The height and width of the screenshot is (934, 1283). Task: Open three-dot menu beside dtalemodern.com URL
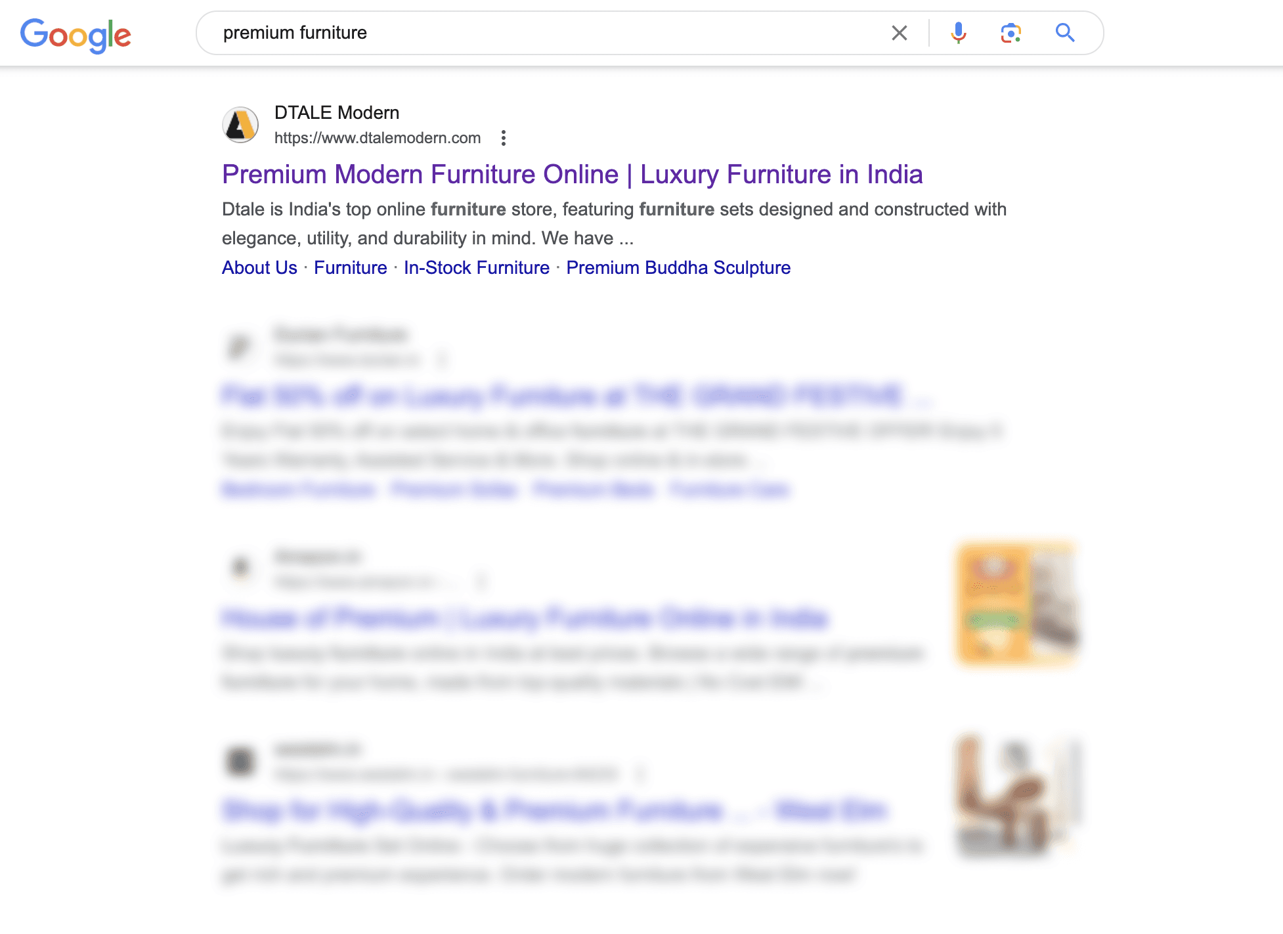pos(503,138)
